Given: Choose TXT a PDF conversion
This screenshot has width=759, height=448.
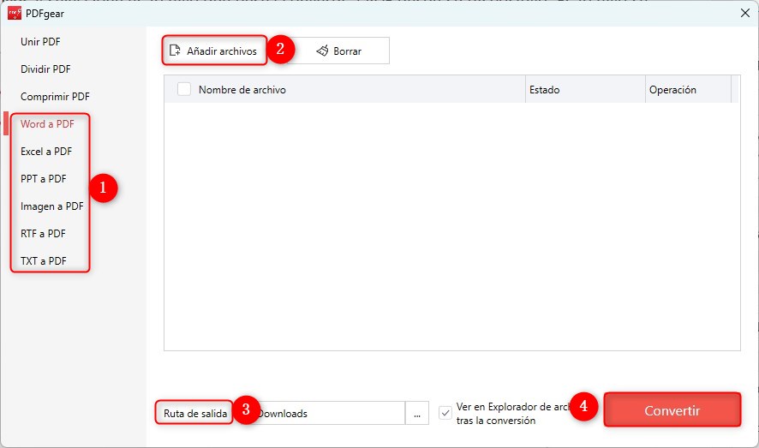Looking at the screenshot, I should [43, 260].
